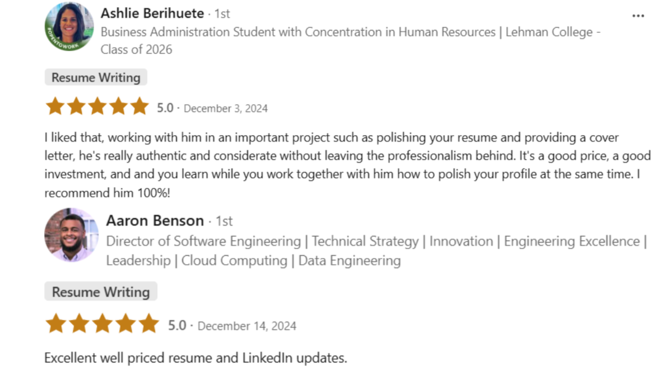Open the three-dot more options menu
This screenshot has height=369, width=656.
[638, 16]
